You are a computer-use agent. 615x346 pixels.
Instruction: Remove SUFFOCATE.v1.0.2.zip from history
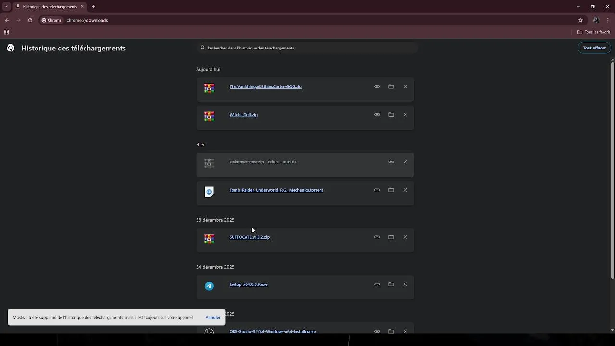405,237
